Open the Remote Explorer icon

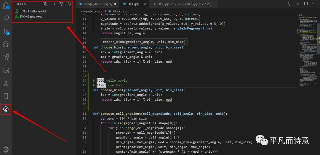[x=6, y=70]
